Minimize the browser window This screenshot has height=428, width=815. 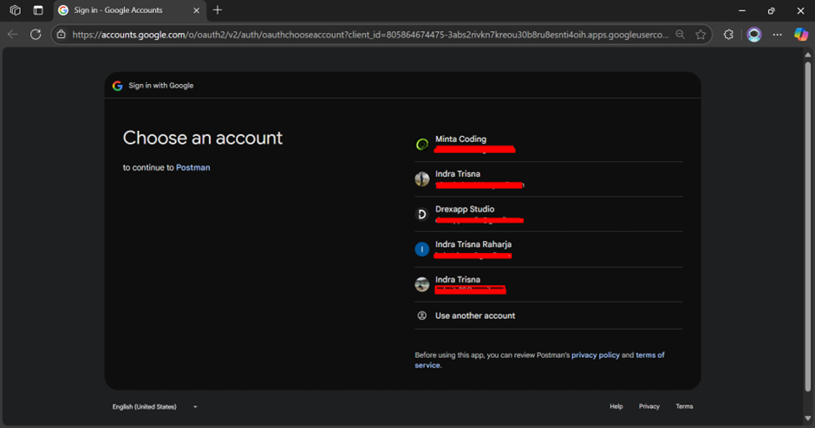pos(742,10)
